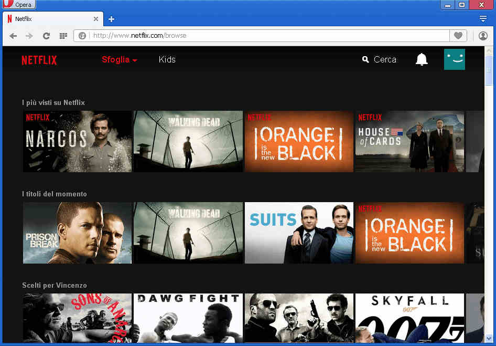
Task: Open Suits thumbnail
Action: point(299,233)
